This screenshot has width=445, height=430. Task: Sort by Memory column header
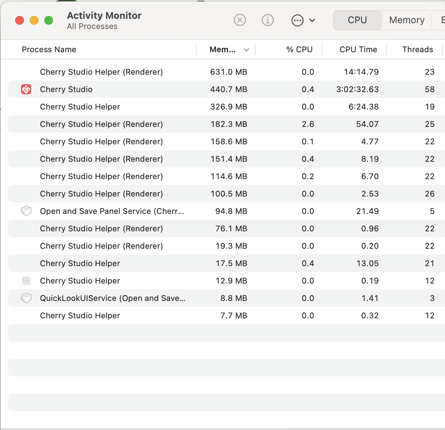pyautogui.click(x=222, y=50)
